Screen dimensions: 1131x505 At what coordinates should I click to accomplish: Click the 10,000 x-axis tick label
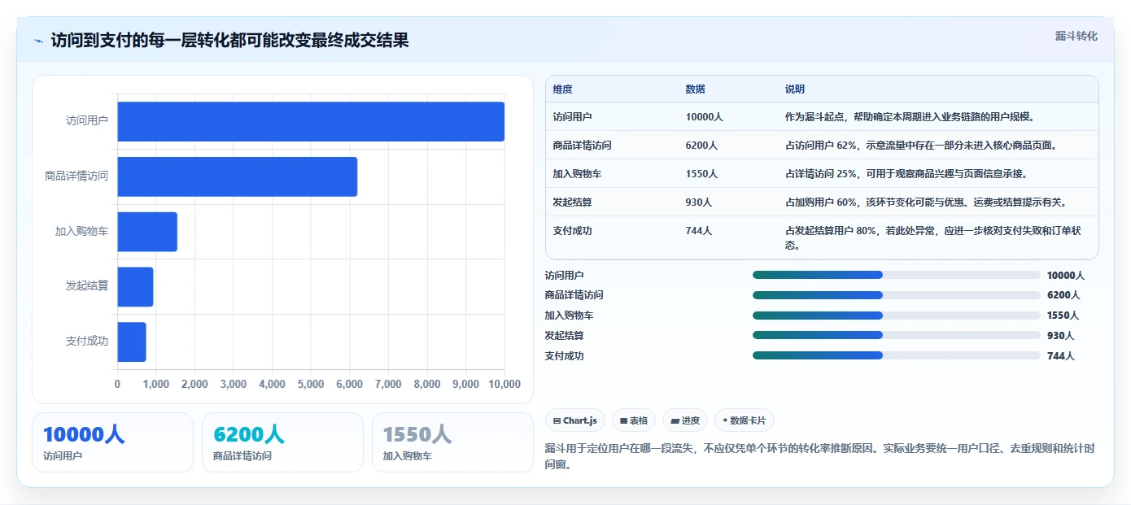click(x=504, y=385)
